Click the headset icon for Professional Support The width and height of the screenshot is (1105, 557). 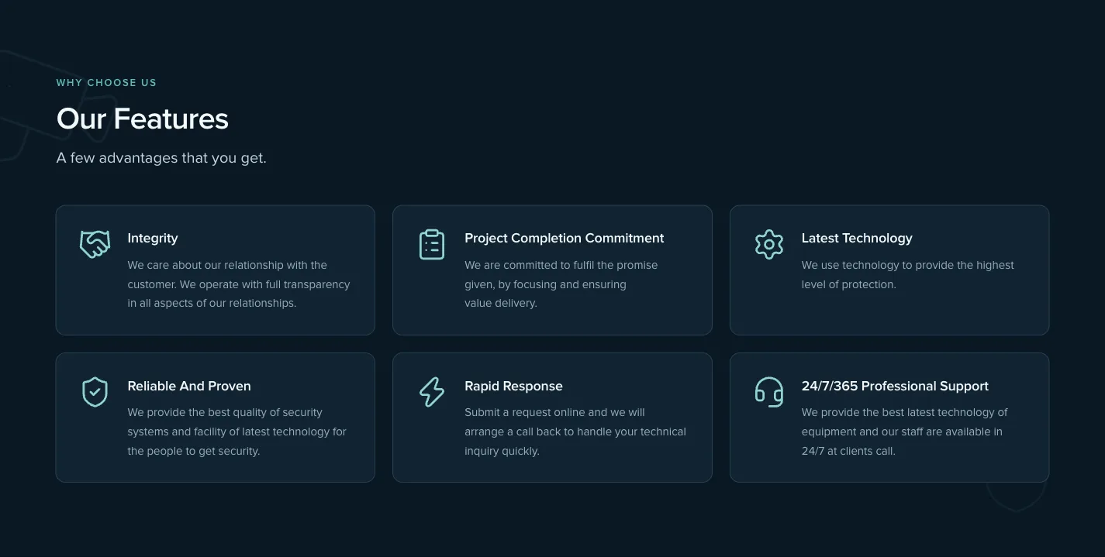point(769,392)
